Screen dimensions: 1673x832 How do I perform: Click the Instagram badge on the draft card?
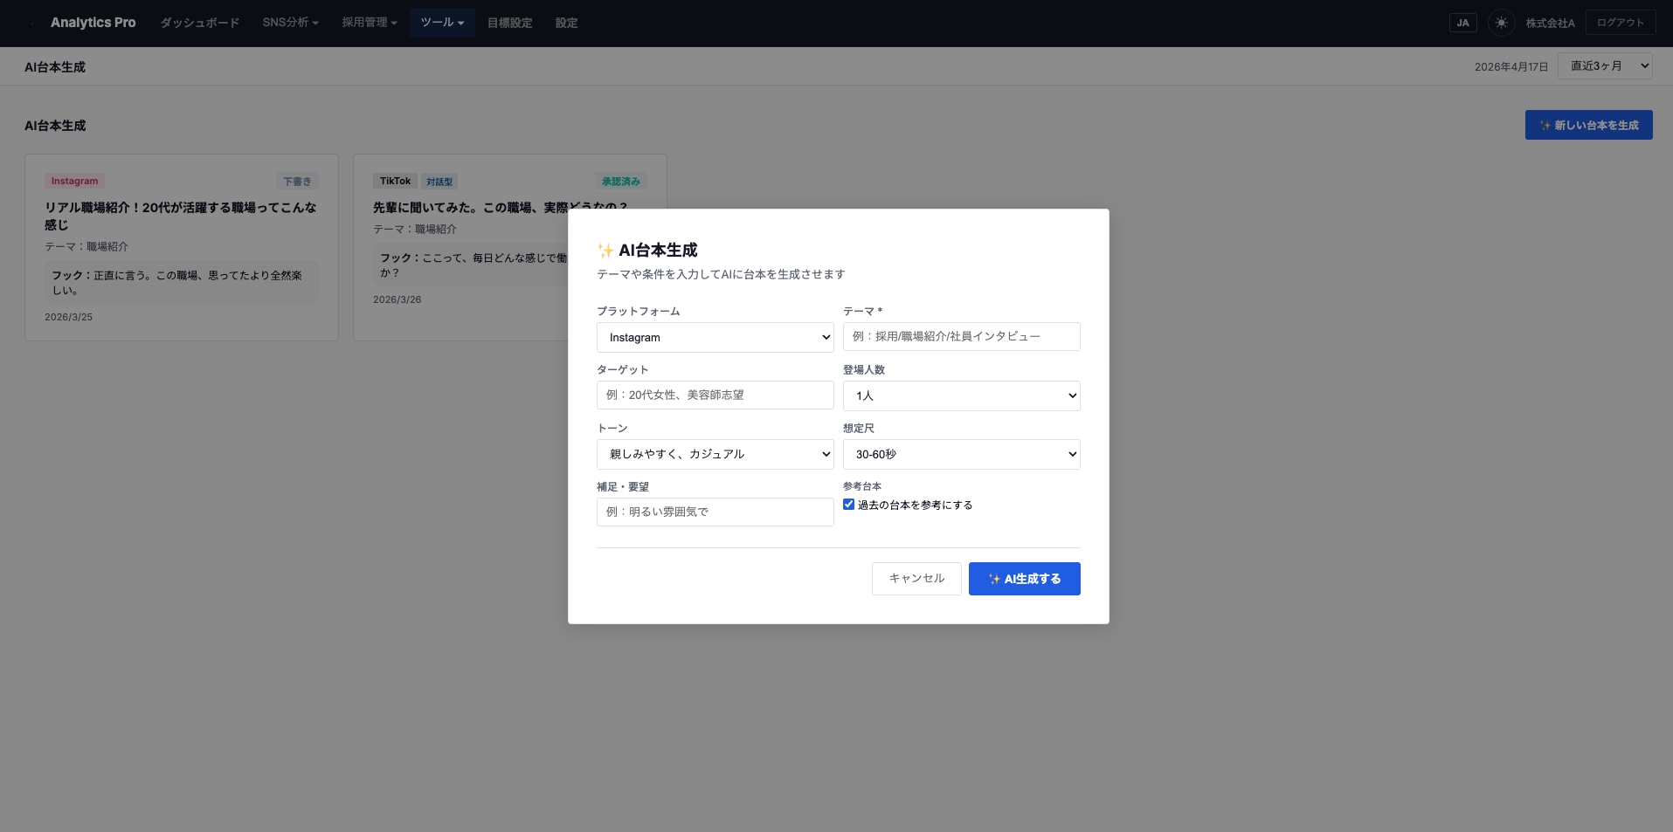click(74, 181)
